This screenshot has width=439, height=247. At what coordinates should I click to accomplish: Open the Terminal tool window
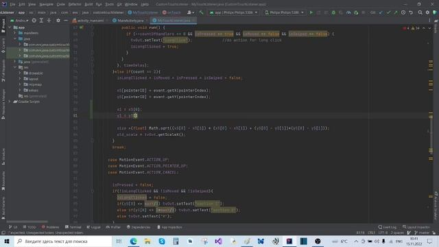click(73, 227)
